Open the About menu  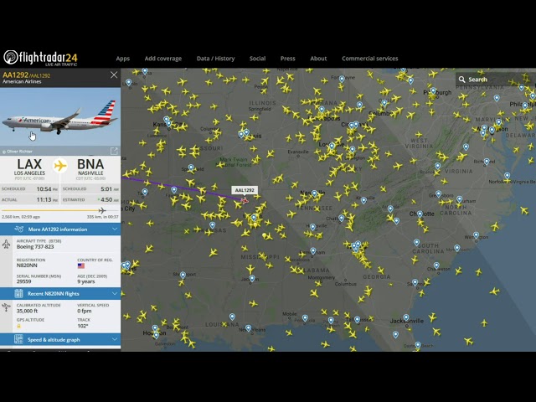tap(318, 59)
